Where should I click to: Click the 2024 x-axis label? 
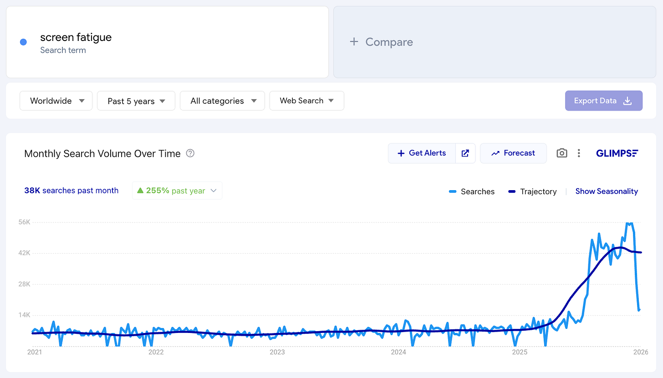point(398,352)
